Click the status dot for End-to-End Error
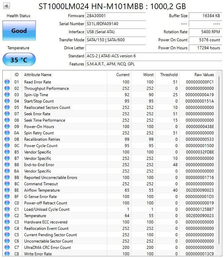224x258 pixels. point(7,164)
